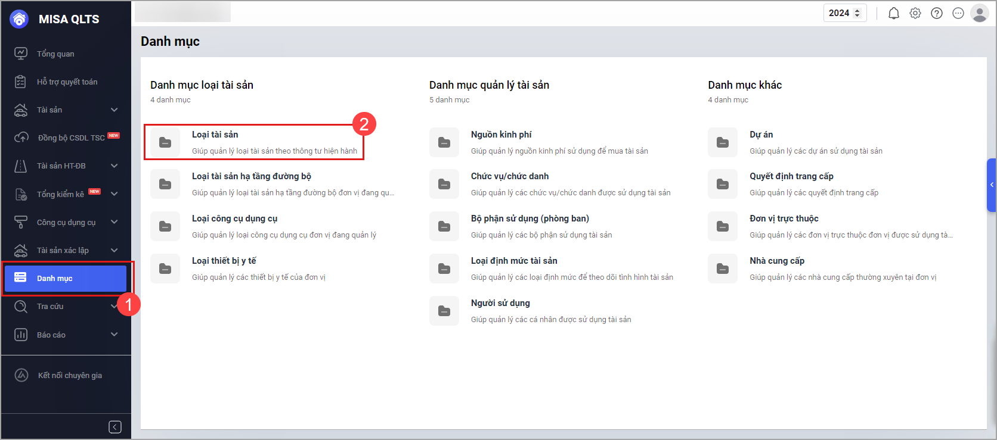Open the Dự án category
Viewport: 997px width, 440px height.
click(796, 142)
